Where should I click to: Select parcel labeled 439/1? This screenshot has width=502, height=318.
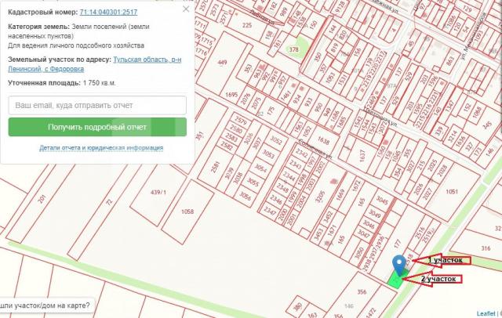pyautogui.click(x=158, y=193)
